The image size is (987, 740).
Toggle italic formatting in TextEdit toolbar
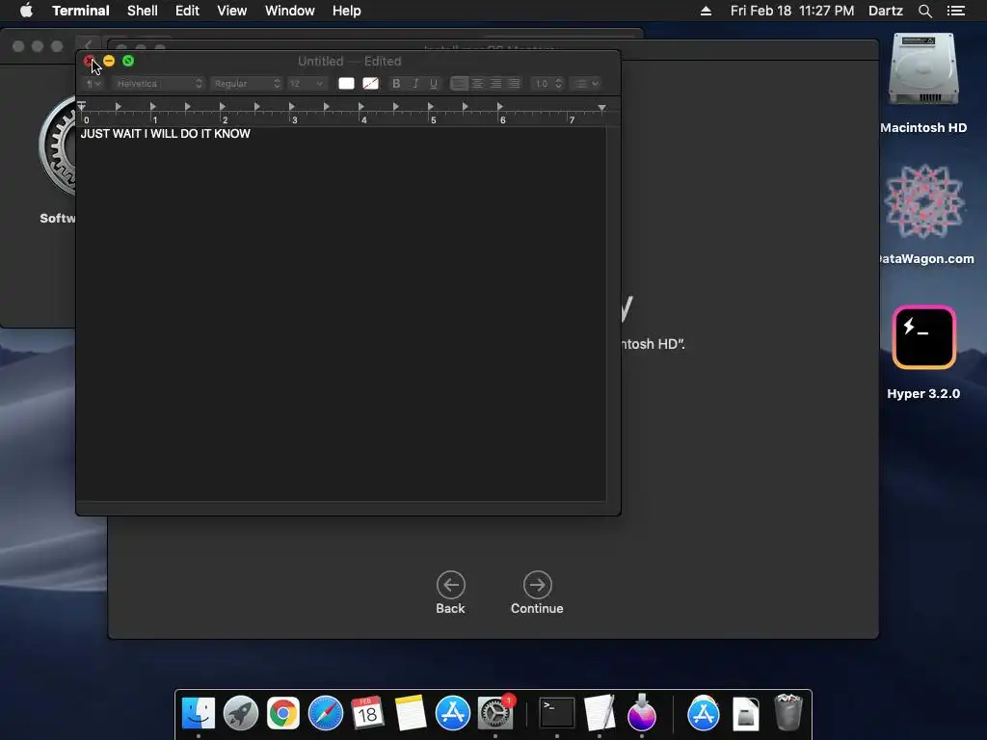[414, 83]
